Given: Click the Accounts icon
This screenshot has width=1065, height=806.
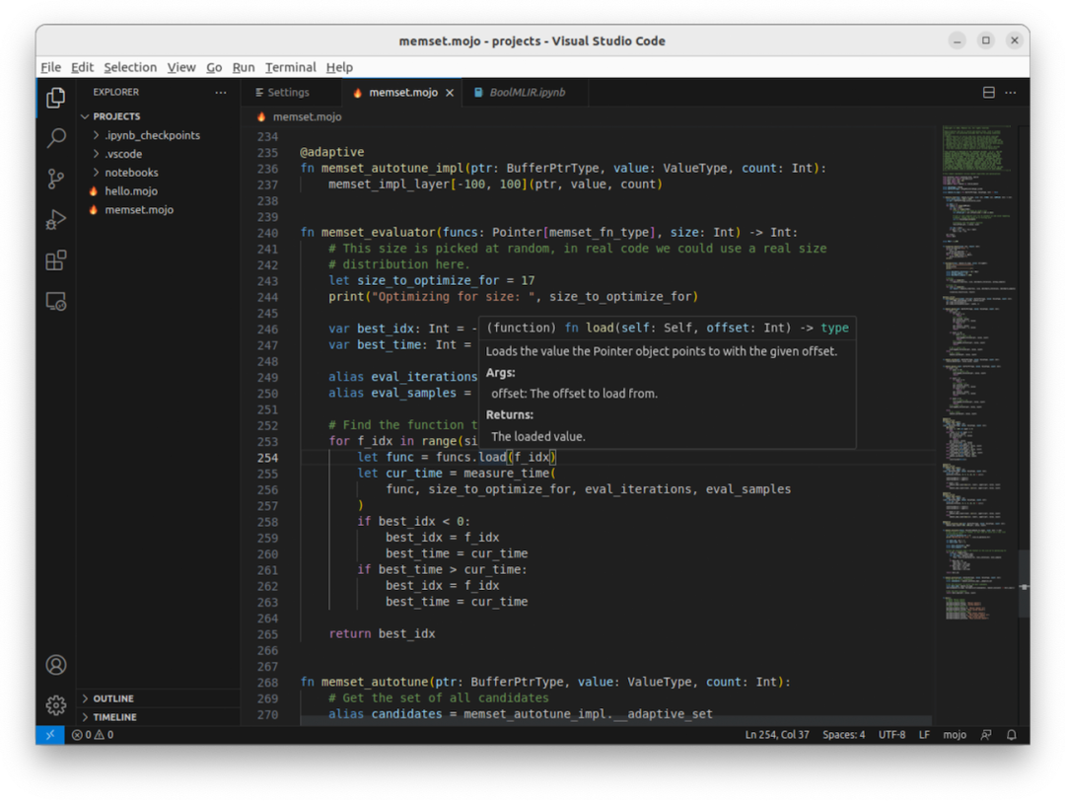Looking at the screenshot, I should pyautogui.click(x=56, y=665).
